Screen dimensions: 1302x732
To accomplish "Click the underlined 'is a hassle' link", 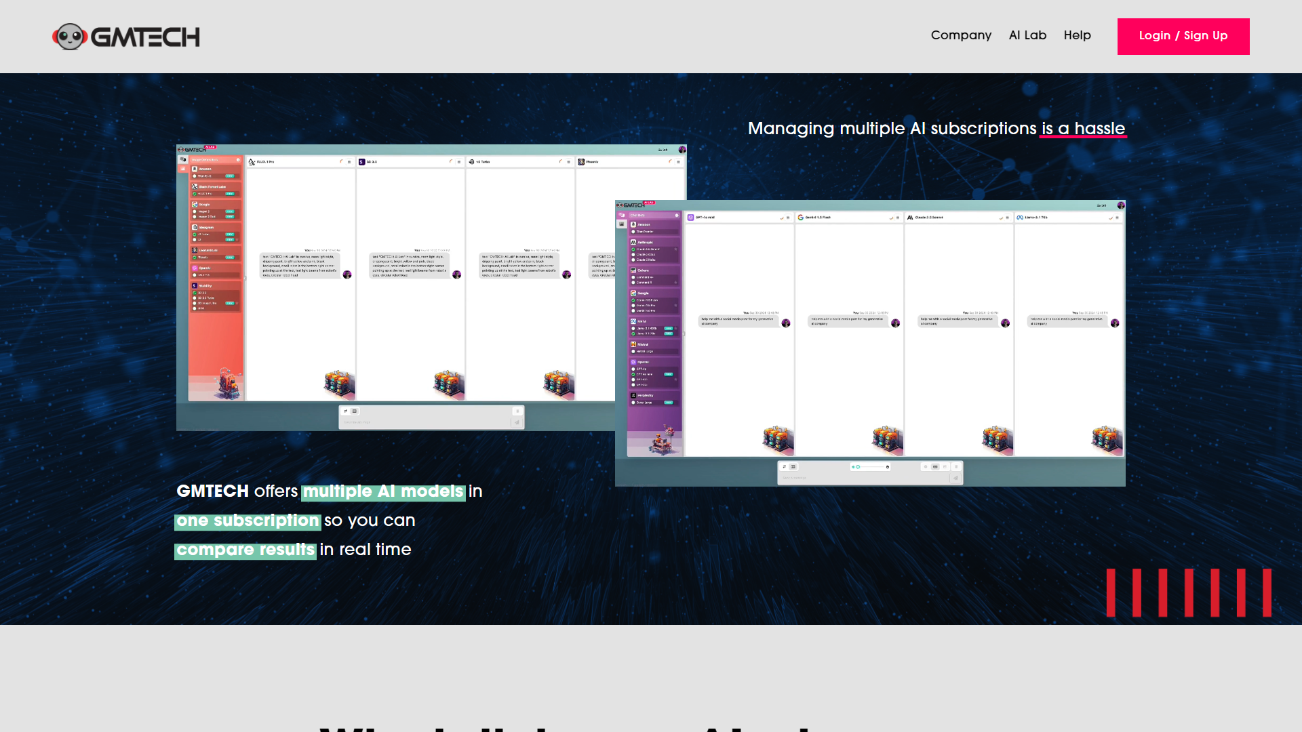I will pyautogui.click(x=1083, y=129).
